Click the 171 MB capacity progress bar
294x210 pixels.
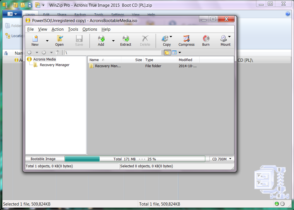click(x=135, y=159)
